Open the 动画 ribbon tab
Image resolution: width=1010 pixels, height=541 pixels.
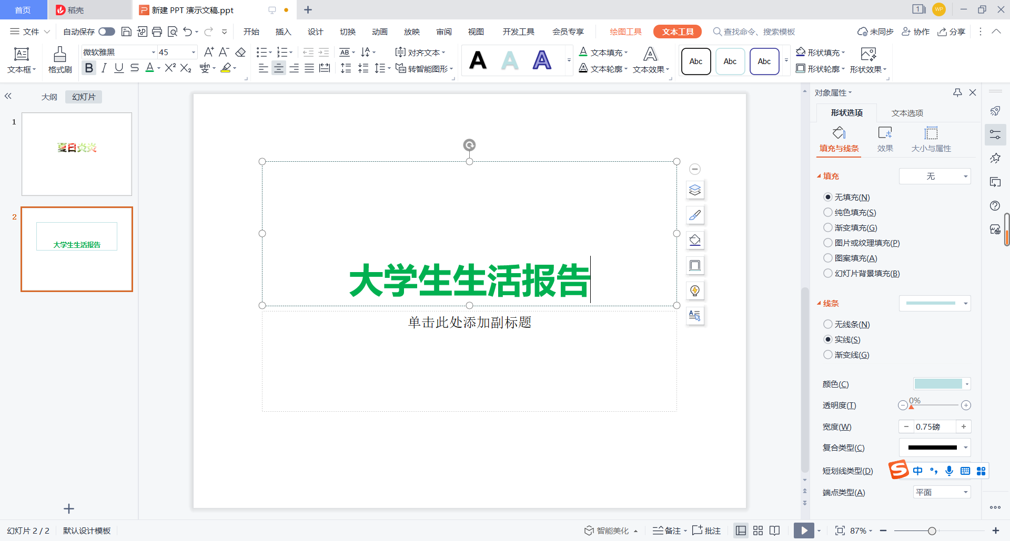click(x=379, y=32)
